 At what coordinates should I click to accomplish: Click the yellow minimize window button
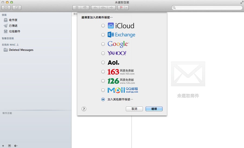point(7,2)
